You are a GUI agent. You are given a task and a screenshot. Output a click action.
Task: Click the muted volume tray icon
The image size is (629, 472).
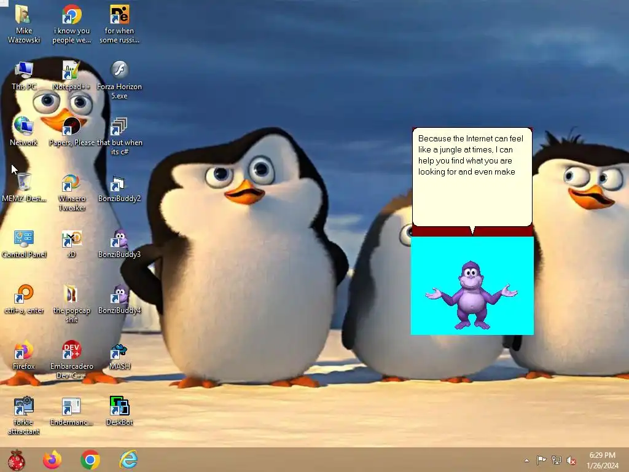(571, 460)
